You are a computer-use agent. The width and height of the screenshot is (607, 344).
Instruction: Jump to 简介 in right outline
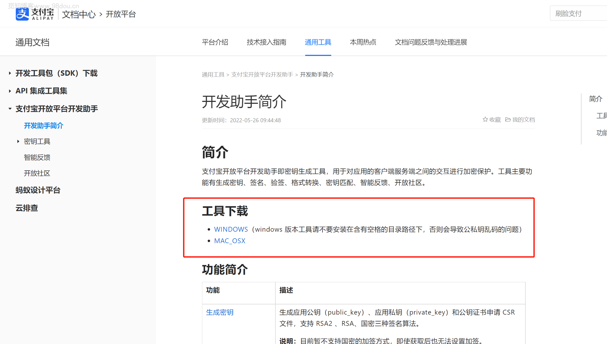click(595, 99)
